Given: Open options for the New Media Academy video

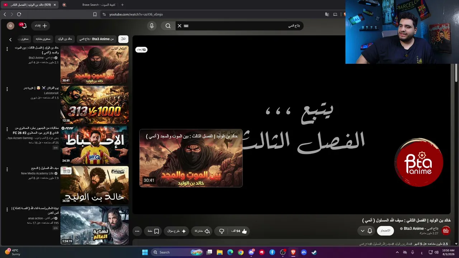Looking at the screenshot, I should coord(7,169).
